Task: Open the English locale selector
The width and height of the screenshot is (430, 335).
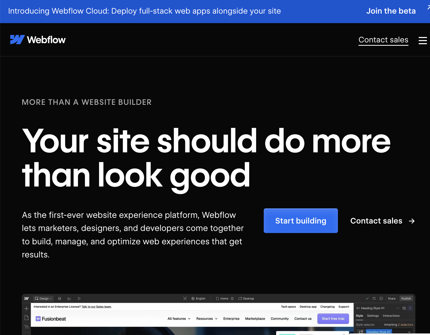Action: click(x=198, y=299)
